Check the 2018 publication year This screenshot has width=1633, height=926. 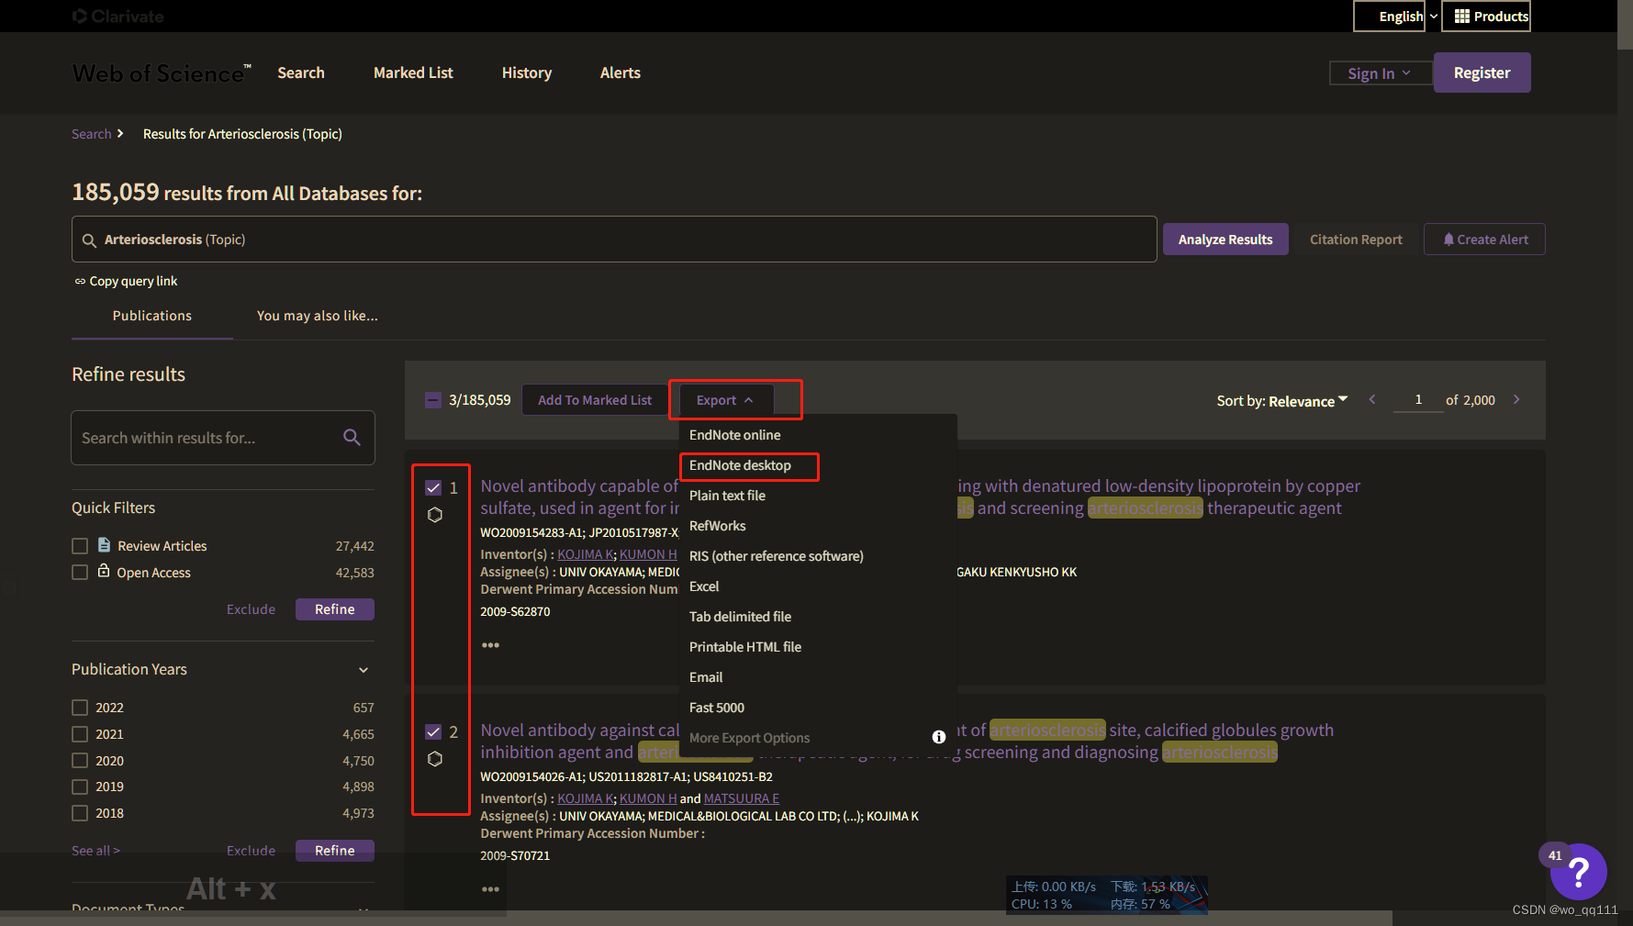pyautogui.click(x=80, y=813)
